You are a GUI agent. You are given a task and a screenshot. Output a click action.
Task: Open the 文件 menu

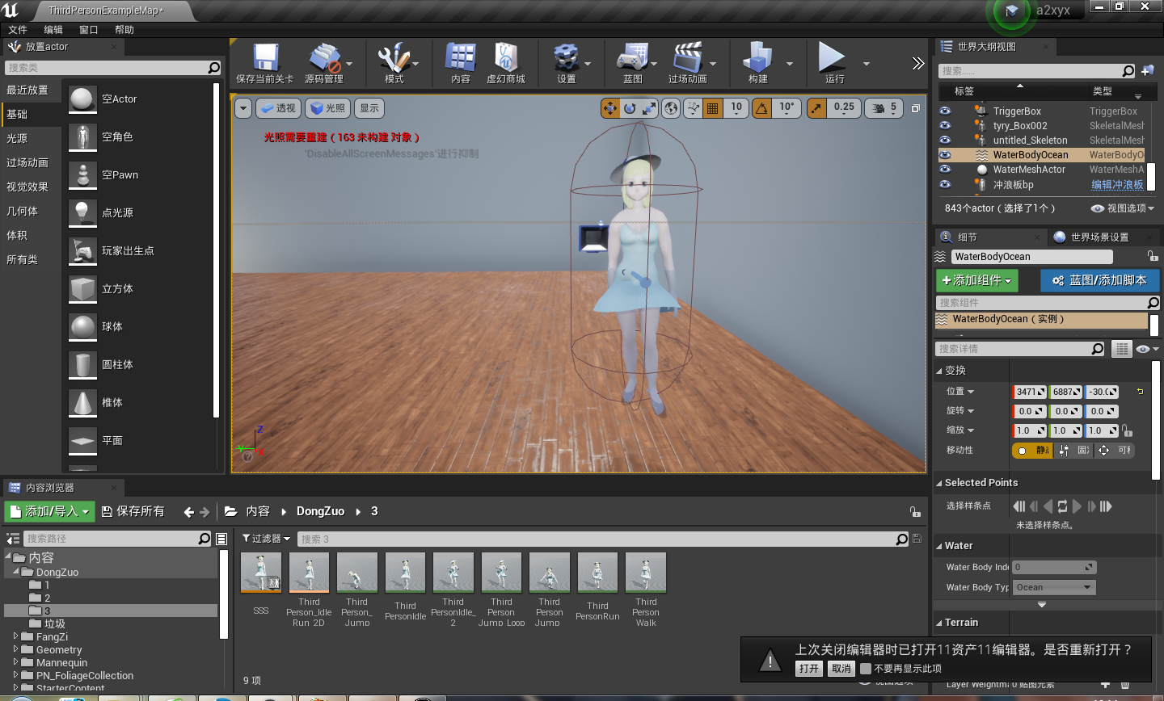tap(18, 30)
